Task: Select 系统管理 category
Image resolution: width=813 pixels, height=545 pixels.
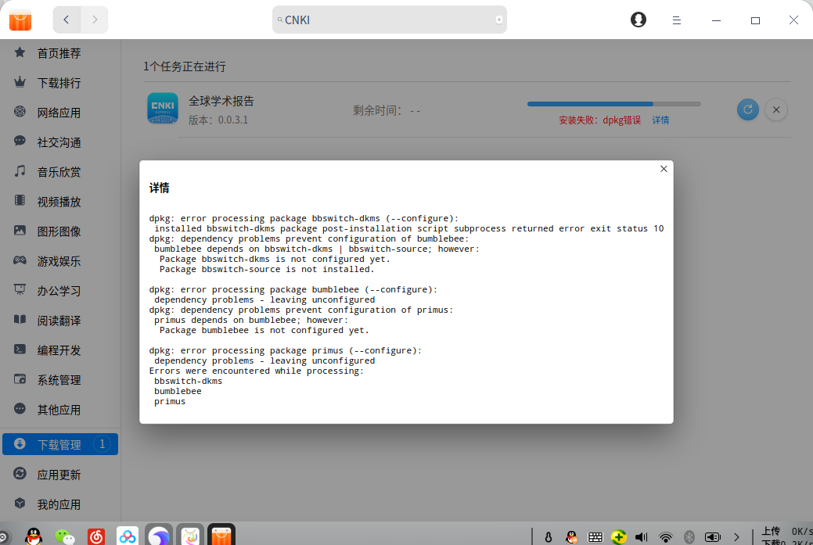Action: click(x=60, y=380)
